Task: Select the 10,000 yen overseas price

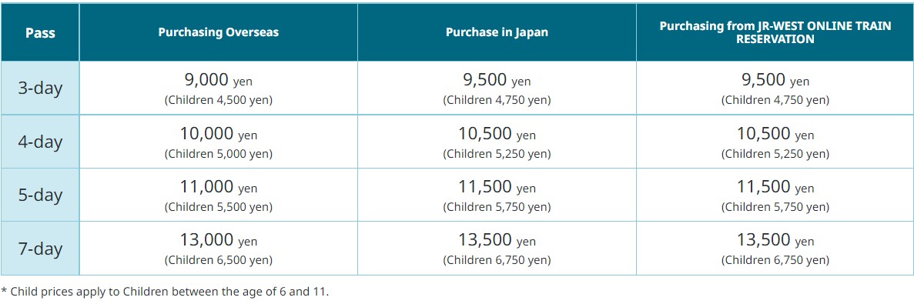Action: [219, 134]
